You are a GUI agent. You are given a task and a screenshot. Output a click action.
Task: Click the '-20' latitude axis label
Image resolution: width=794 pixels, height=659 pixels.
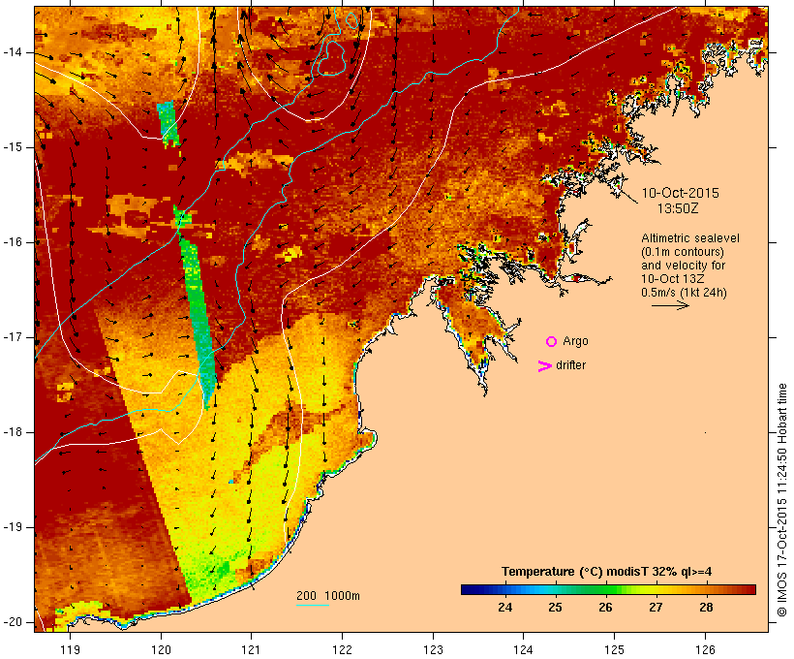click(x=12, y=622)
